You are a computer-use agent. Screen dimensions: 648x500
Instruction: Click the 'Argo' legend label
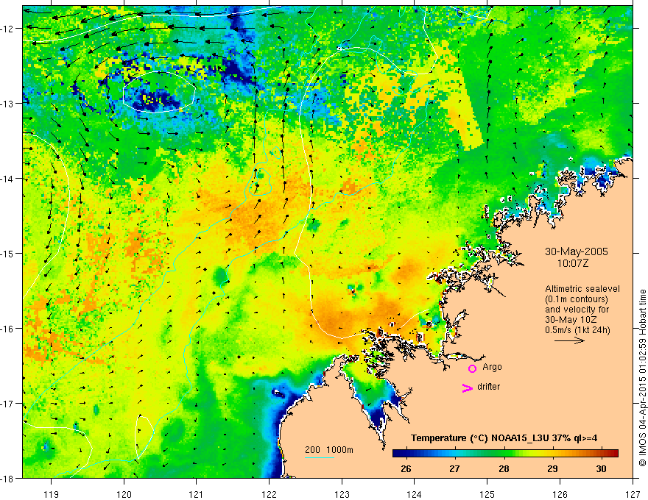(x=492, y=367)
